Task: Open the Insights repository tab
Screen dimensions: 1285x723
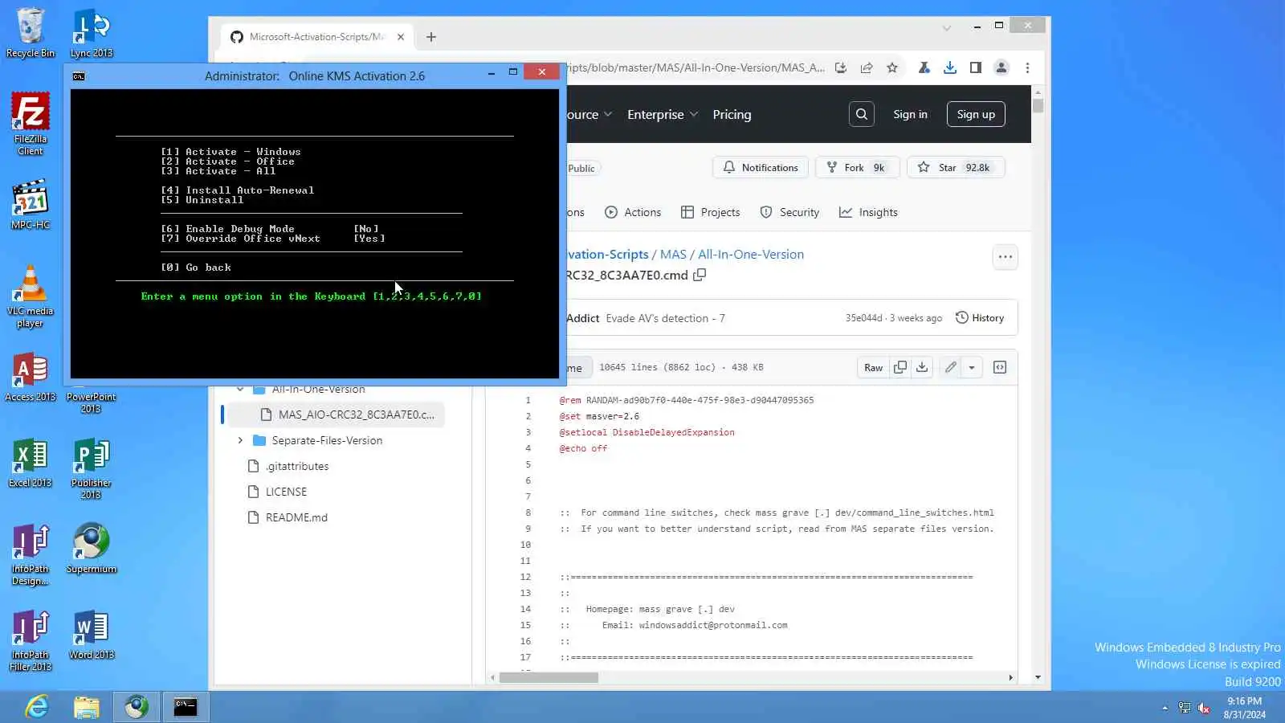Action: [868, 212]
